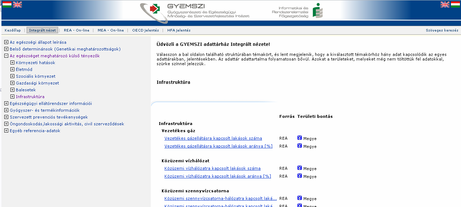Select Öngondoskodás, lakossági aktivitás, civil szerveződések label

[67, 124]
